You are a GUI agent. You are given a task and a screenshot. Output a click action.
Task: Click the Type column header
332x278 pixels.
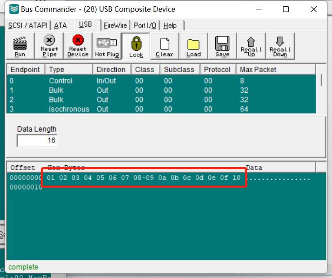point(69,69)
